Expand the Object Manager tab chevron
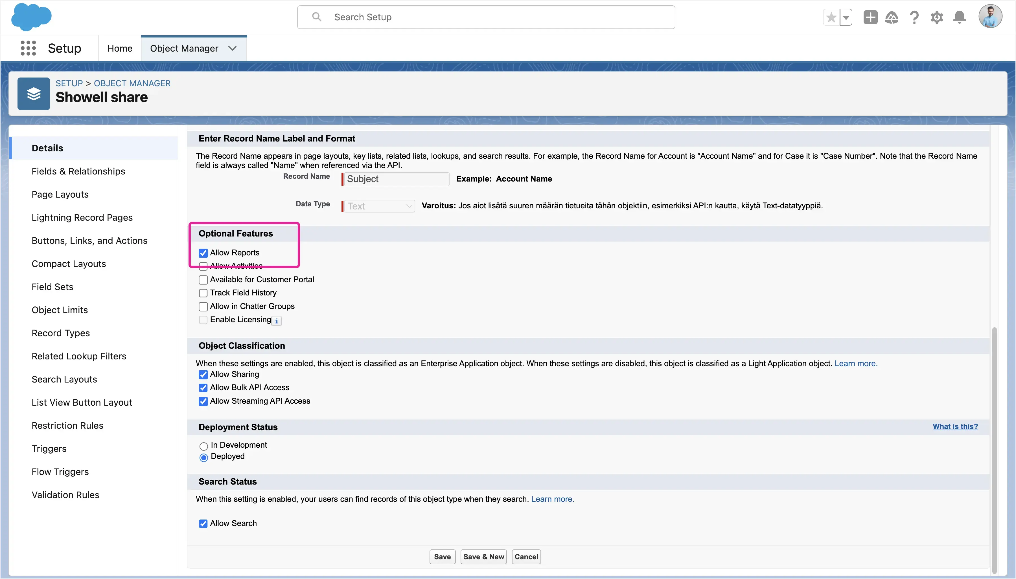Screen dimensions: 1016x579 click(233, 48)
